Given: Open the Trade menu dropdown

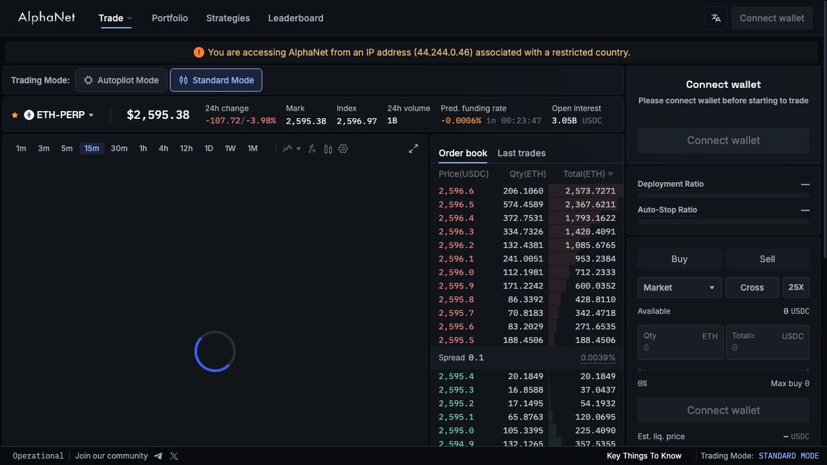Looking at the screenshot, I should [115, 18].
